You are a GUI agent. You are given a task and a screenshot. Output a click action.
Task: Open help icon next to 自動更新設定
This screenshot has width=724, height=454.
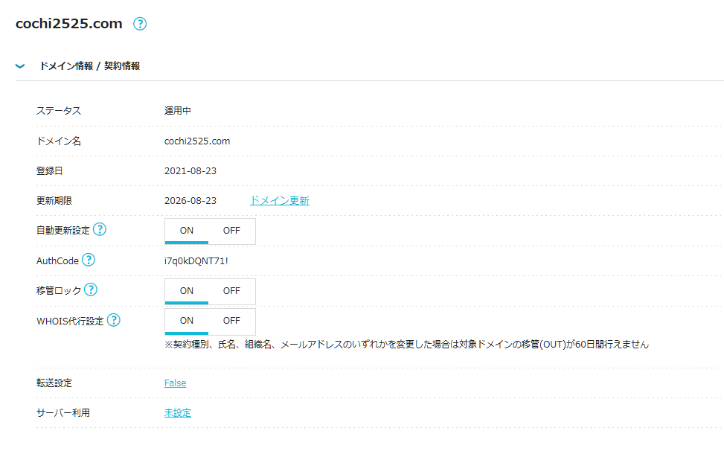pyautogui.click(x=100, y=229)
